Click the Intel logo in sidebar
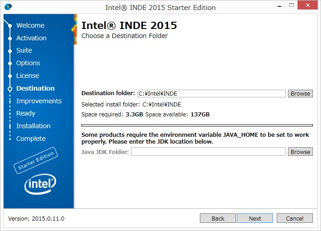The height and width of the screenshot is (231, 321). pos(40,184)
